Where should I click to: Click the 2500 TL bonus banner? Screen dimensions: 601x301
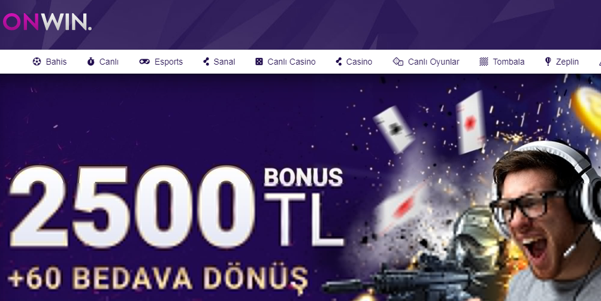click(301, 187)
